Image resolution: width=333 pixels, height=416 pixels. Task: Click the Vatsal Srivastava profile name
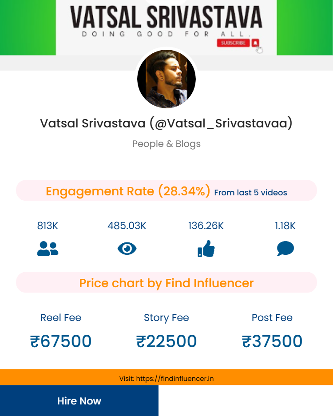click(166, 123)
